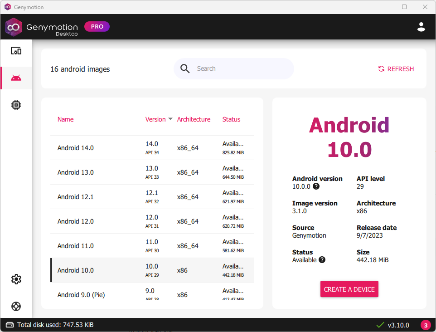Select the Android images sidebar icon
Screen dimensions: 436x332
pos(16,78)
